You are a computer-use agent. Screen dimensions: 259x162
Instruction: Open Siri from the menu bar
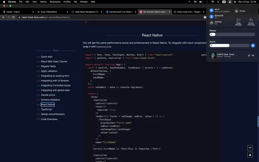[x=235, y=2]
